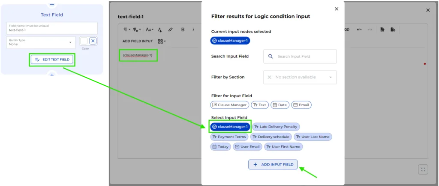
Task: Click the text-field-1 editor title
Action: pos(131,17)
